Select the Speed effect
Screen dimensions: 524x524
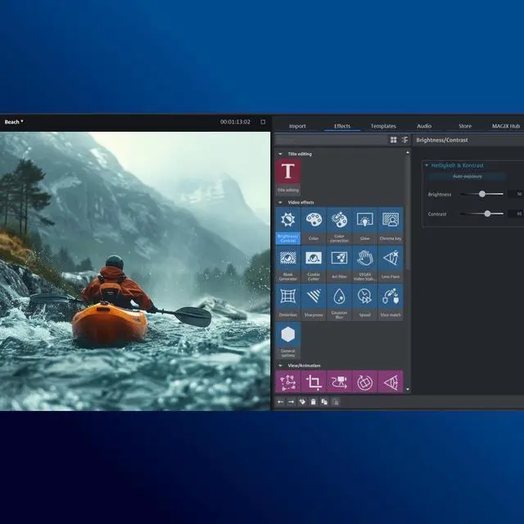coord(364,302)
